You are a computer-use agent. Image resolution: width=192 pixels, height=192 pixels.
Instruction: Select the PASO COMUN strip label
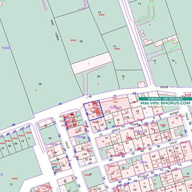pyautogui.click(x=55, y=30)
